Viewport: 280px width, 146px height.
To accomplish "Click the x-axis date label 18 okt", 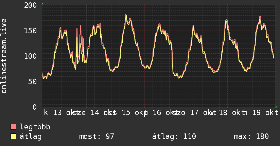I will coord(231,113).
